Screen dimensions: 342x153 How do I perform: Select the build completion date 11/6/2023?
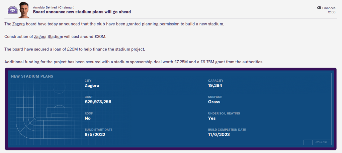click(219, 135)
